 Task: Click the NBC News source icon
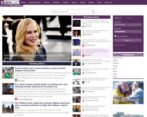click(83, 26)
